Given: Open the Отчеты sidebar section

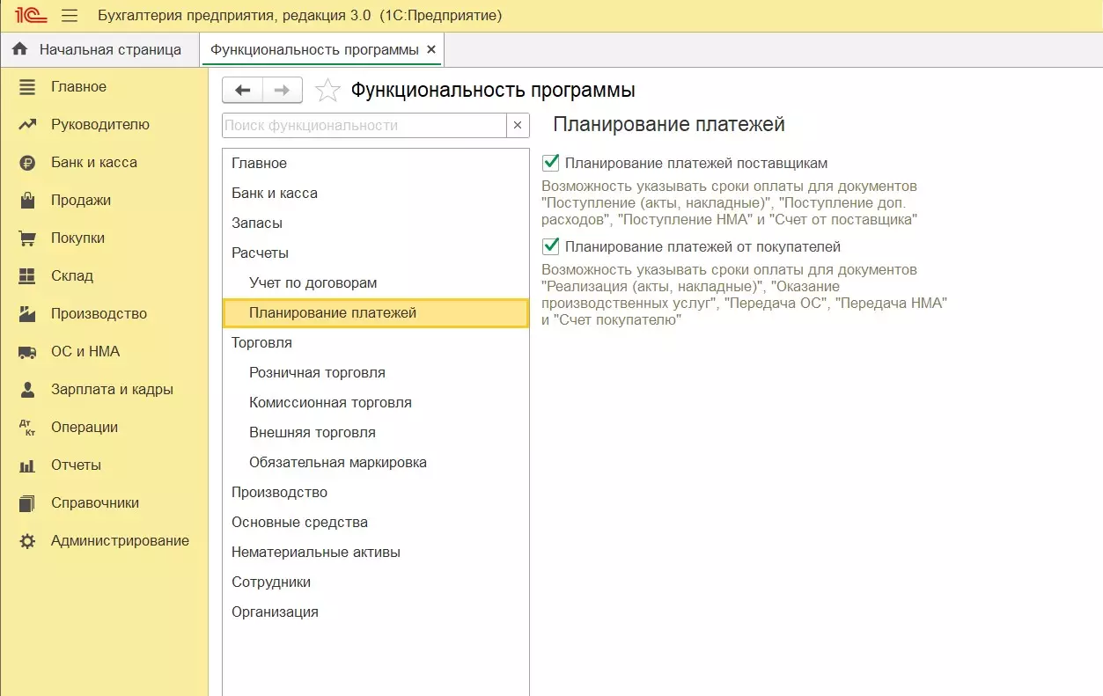Looking at the screenshot, I should (x=104, y=465).
